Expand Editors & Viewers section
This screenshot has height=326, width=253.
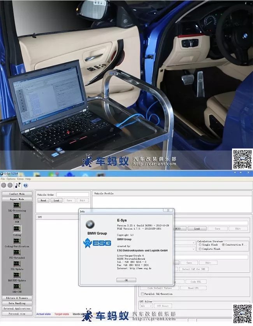coord(17,298)
